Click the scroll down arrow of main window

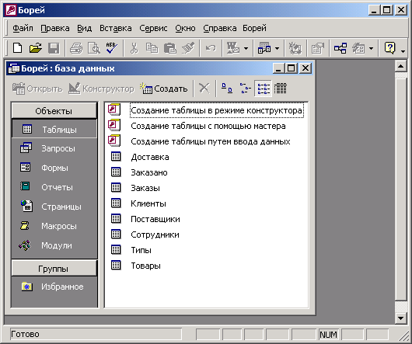click(400, 318)
